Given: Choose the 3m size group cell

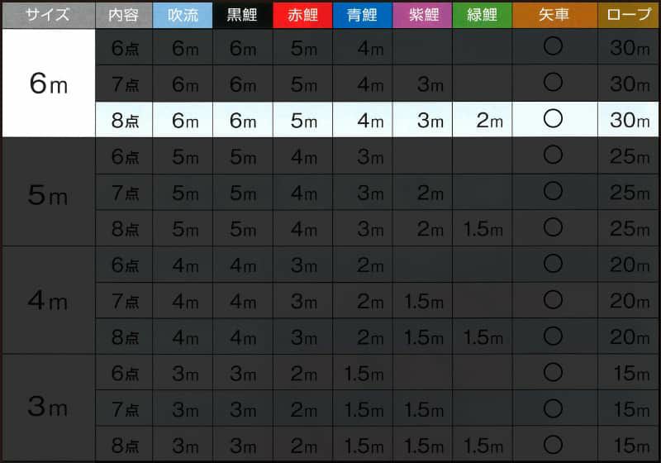Looking at the screenshot, I should [47, 408].
